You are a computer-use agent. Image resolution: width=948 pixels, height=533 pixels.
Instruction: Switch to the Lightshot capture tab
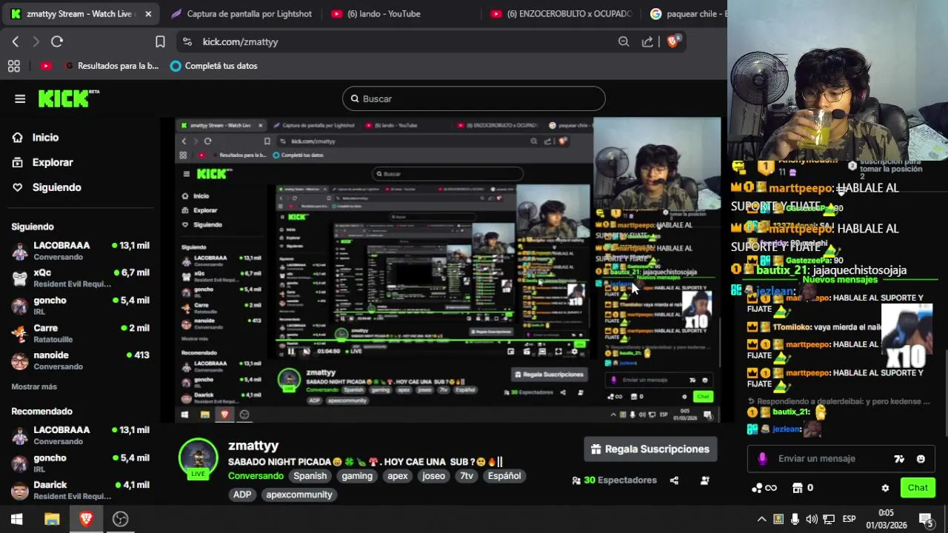click(x=241, y=13)
